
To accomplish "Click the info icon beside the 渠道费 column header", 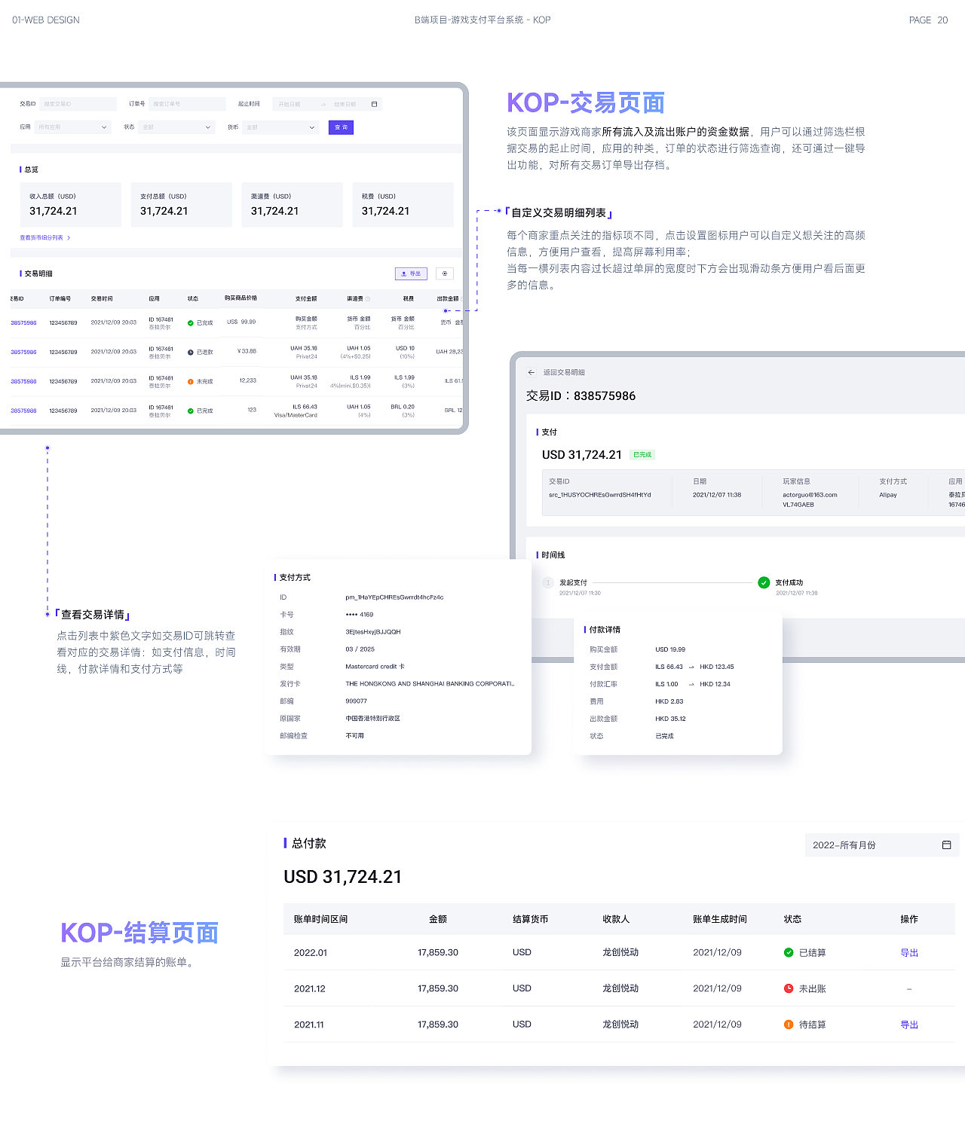I will 368,299.
